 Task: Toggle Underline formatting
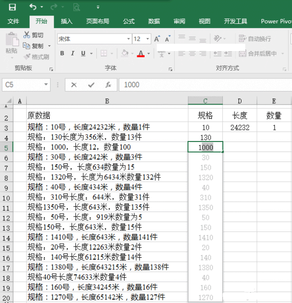[x=83, y=53]
